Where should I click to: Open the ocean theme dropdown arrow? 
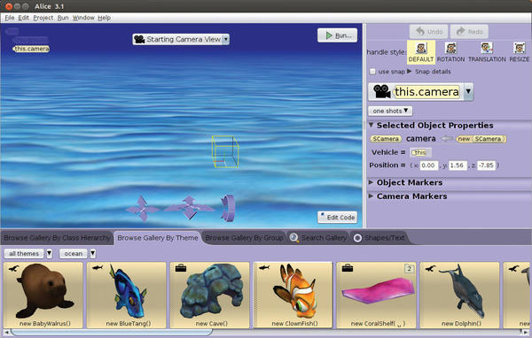92,253
